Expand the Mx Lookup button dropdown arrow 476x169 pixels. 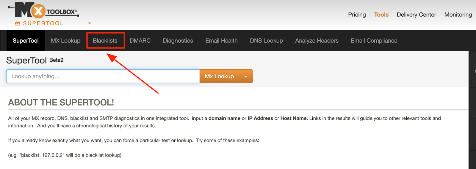pyautogui.click(x=246, y=76)
